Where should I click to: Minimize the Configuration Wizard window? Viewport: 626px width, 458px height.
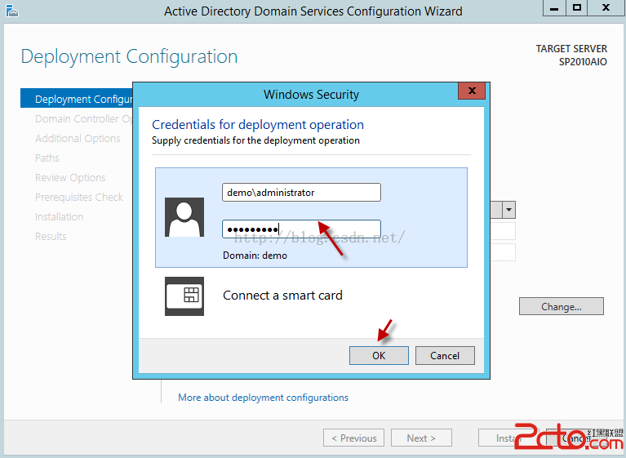point(554,8)
